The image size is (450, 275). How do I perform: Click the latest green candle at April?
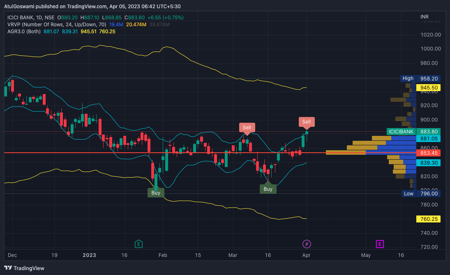pyautogui.click(x=307, y=133)
